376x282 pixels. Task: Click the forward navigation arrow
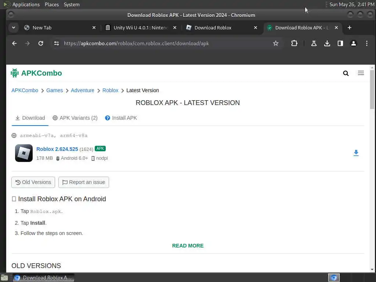[27, 43]
